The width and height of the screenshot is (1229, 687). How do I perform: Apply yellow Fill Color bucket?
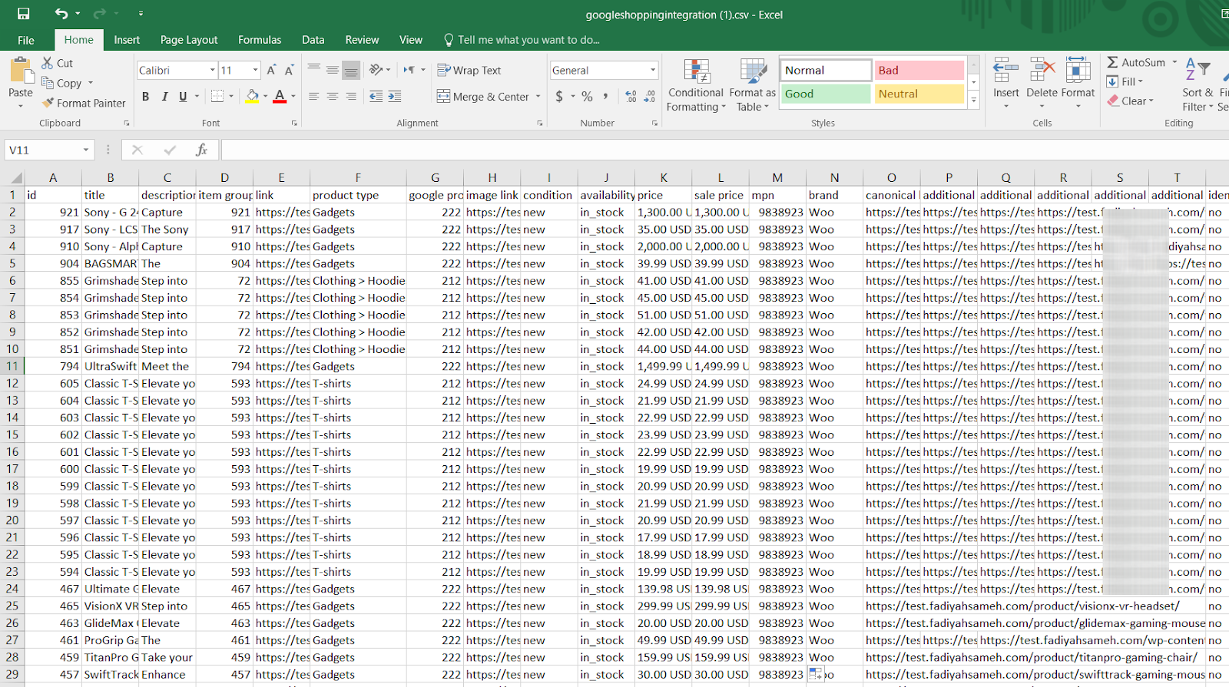252,96
